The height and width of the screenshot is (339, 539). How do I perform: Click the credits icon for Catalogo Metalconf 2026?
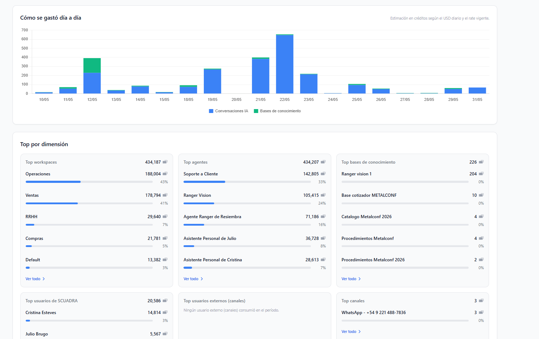pyautogui.click(x=481, y=216)
